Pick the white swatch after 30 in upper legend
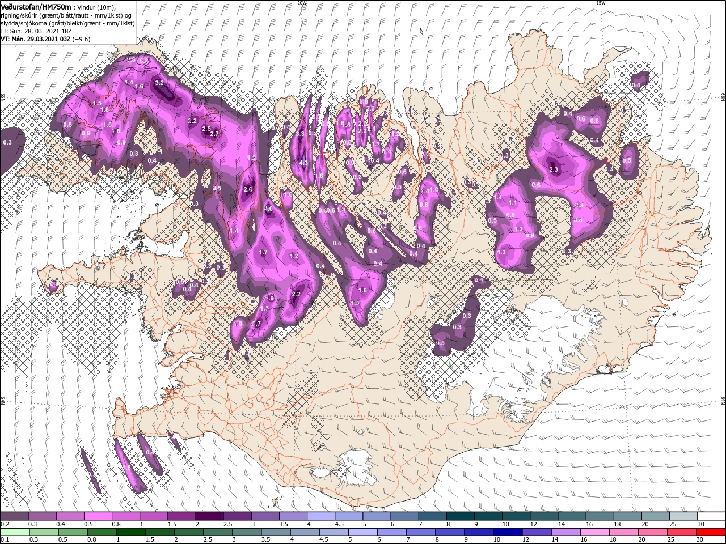The height and width of the screenshot is (544, 726). (x=711, y=516)
